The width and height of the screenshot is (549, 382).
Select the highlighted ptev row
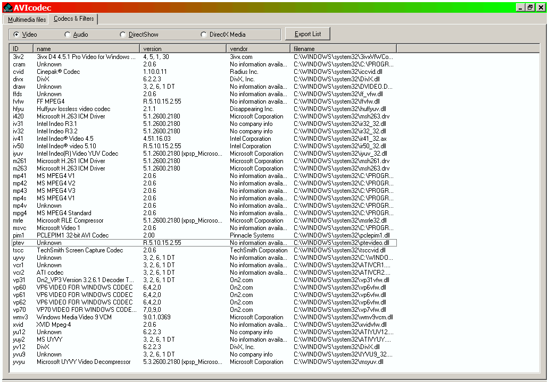click(x=203, y=243)
